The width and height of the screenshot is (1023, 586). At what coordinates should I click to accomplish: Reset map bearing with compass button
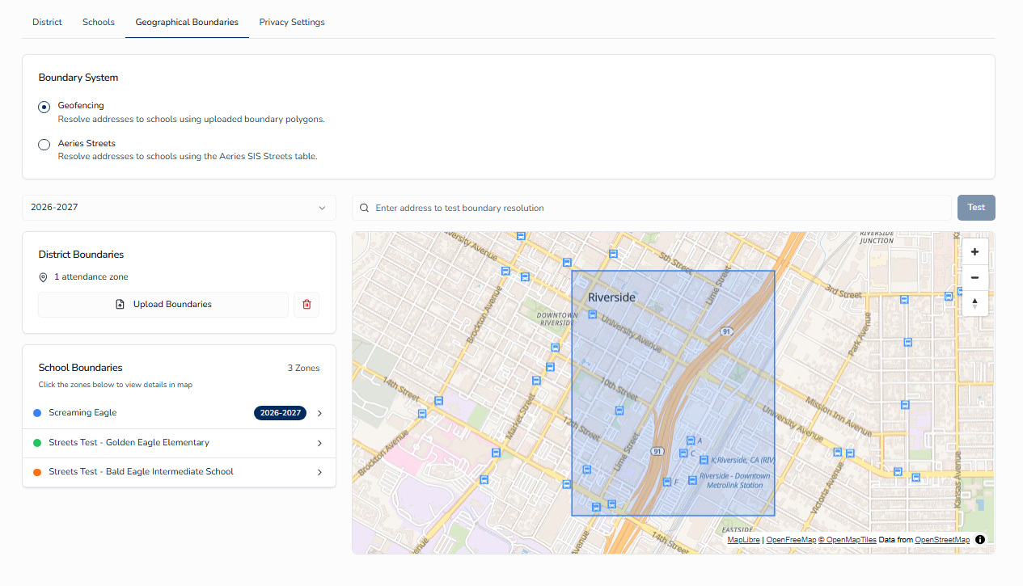coord(974,303)
